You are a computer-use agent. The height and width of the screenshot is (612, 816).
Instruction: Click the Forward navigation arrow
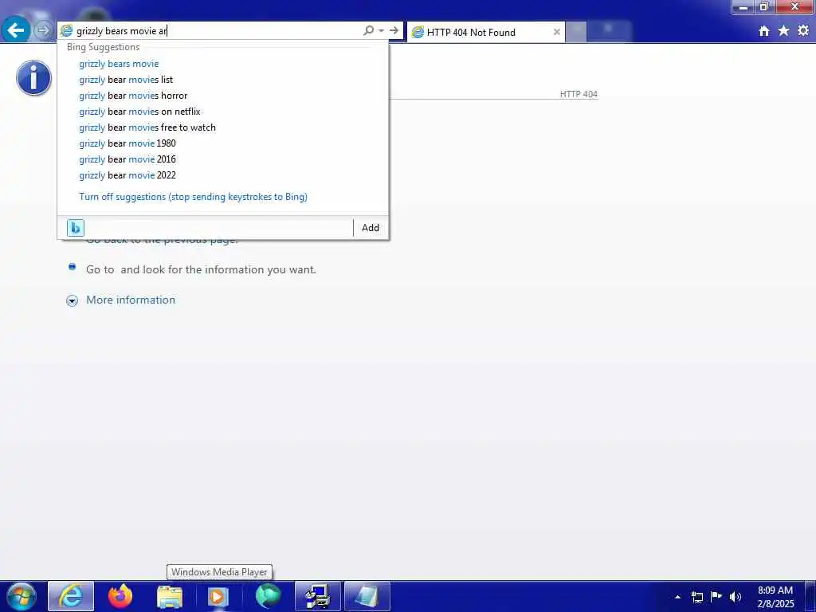[x=43, y=31]
